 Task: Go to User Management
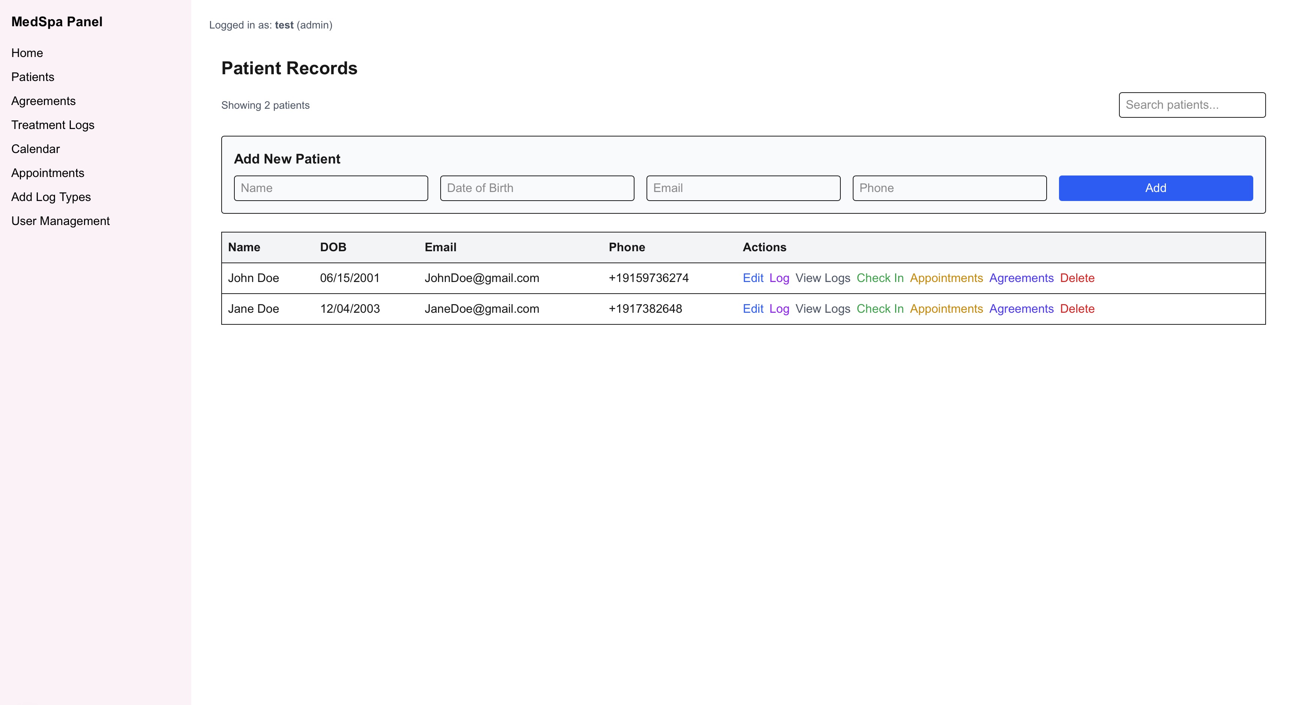(x=60, y=220)
